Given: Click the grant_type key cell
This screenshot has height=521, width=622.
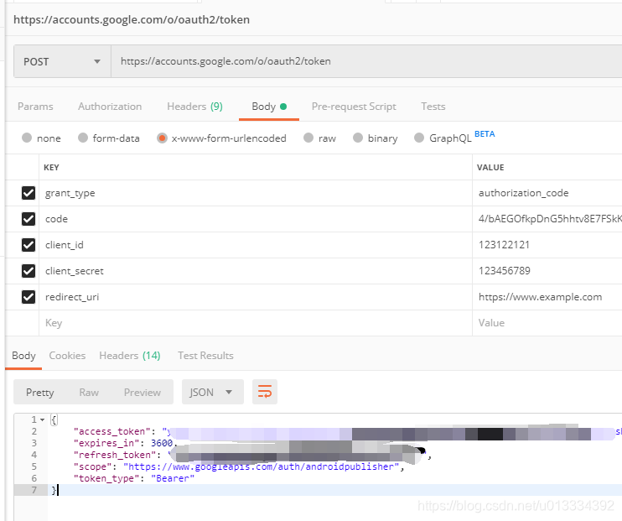Looking at the screenshot, I should tap(256, 193).
